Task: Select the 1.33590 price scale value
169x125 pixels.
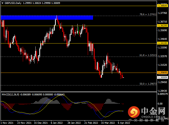Action: pyautogui.click(x=162, y=47)
